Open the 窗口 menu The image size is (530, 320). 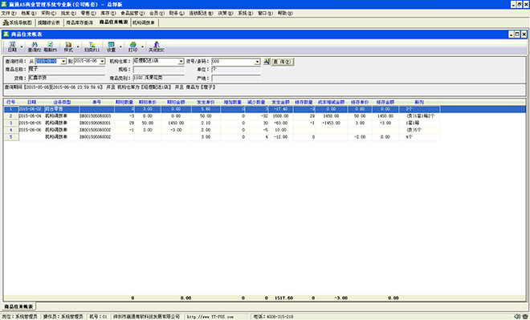tap(265, 13)
